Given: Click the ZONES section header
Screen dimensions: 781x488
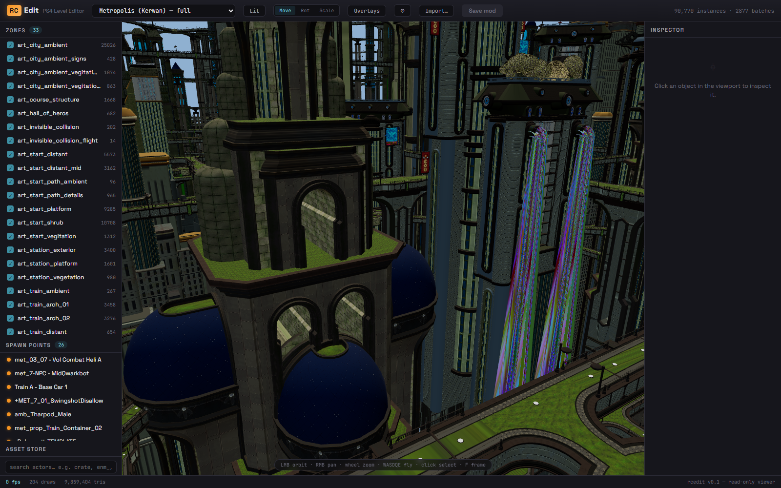Looking at the screenshot, I should pyautogui.click(x=16, y=30).
